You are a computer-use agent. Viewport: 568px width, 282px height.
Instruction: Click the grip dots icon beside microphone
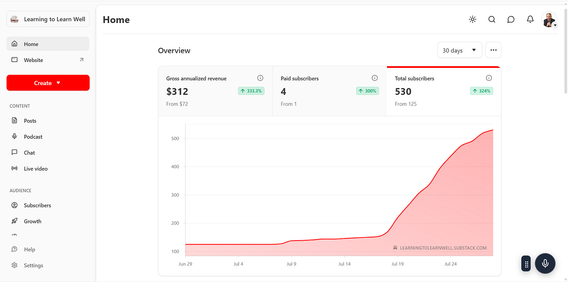[526, 264]
